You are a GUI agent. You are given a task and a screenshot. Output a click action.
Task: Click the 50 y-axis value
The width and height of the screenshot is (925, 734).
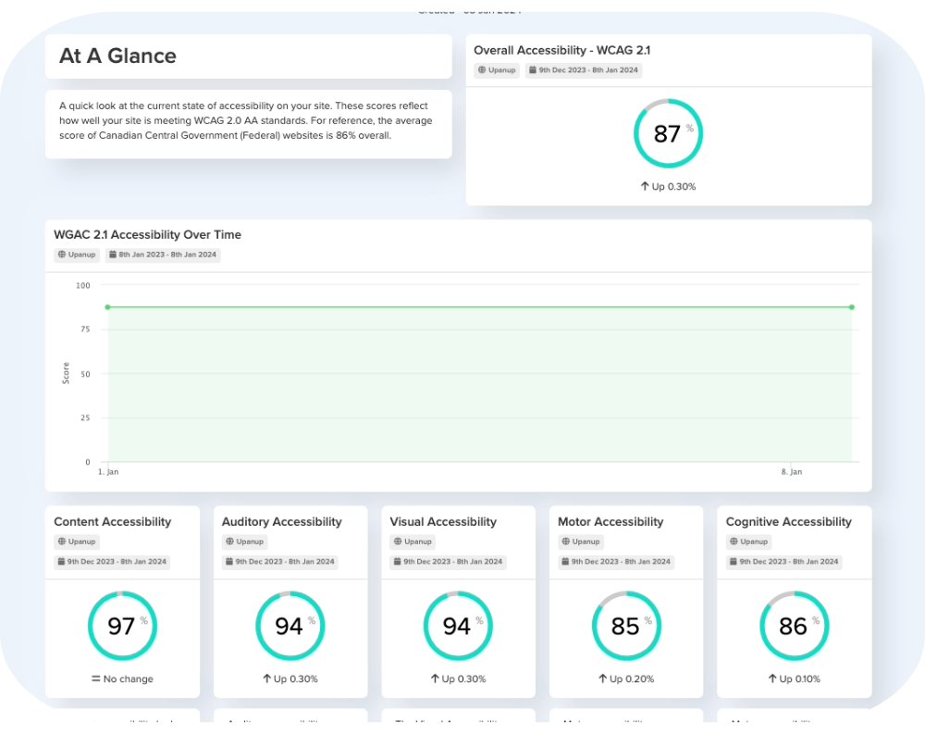pyautogui.click(x=85, y=374)
